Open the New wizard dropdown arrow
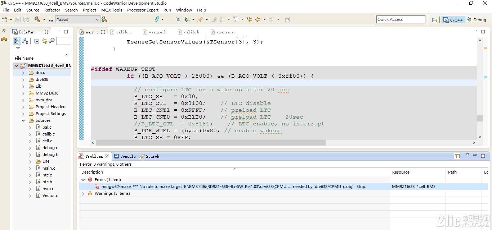This screenshot has width=492, height=230. (10, 19)
